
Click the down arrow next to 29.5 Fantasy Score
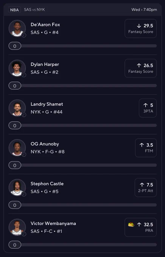point(139,26)
